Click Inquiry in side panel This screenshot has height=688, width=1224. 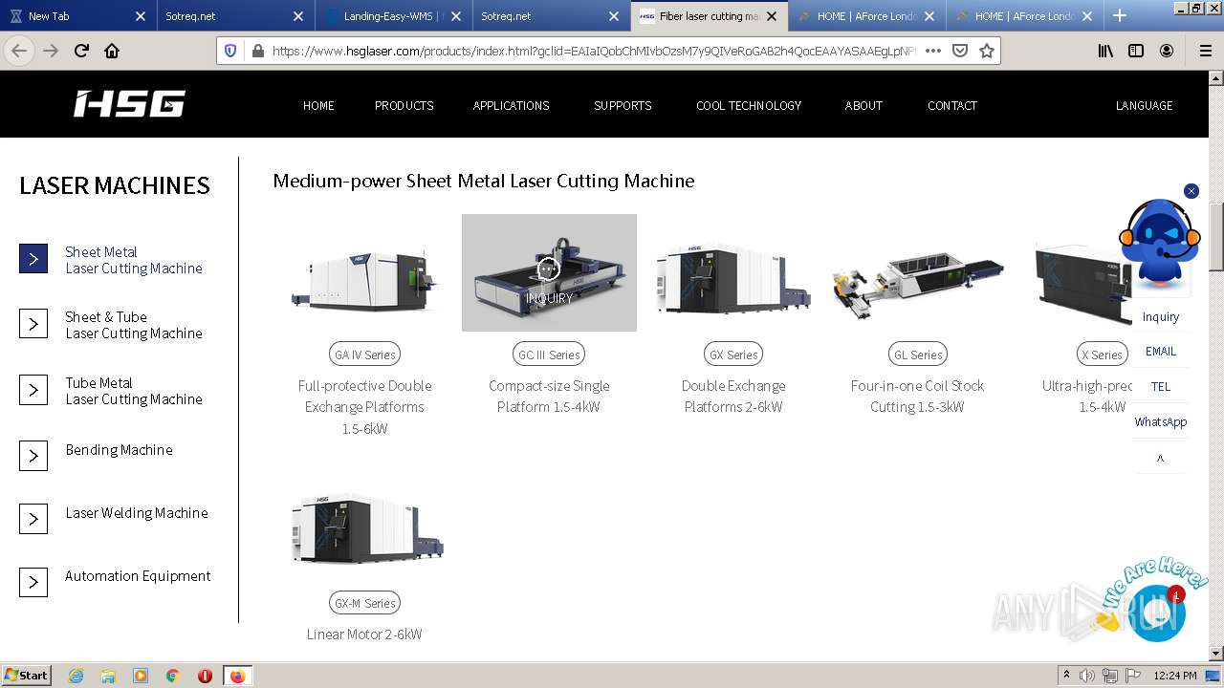(x=1160, y=316)
